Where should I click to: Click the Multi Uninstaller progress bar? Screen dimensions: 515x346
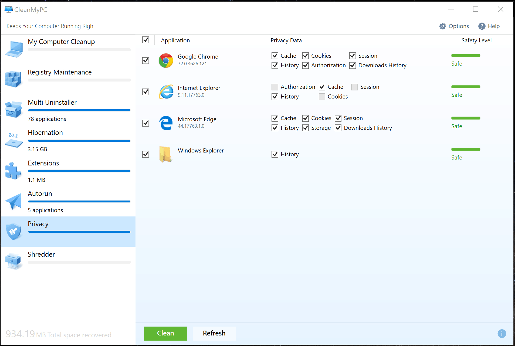point(79,110)
